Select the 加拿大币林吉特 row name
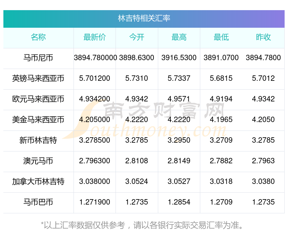This screenshot has width=288, height=236. pos(38,182)
